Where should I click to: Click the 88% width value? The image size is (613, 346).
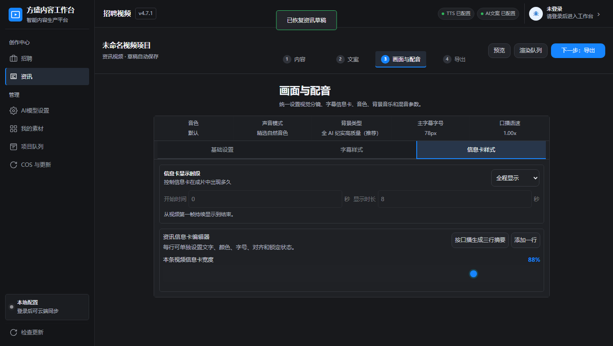(534, 260)
